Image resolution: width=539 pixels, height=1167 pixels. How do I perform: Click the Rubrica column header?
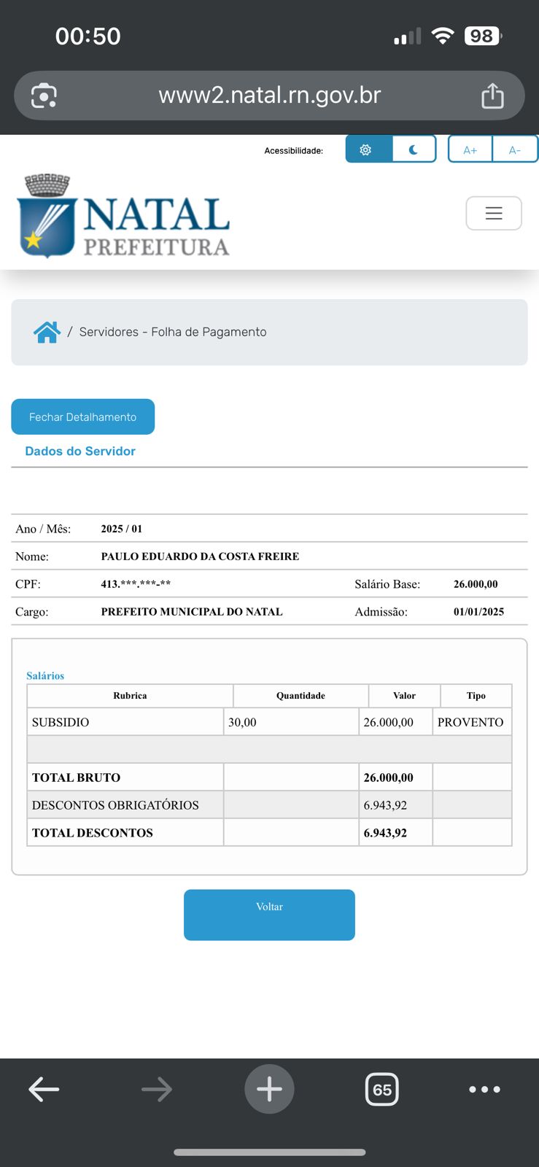click(130, 696)
